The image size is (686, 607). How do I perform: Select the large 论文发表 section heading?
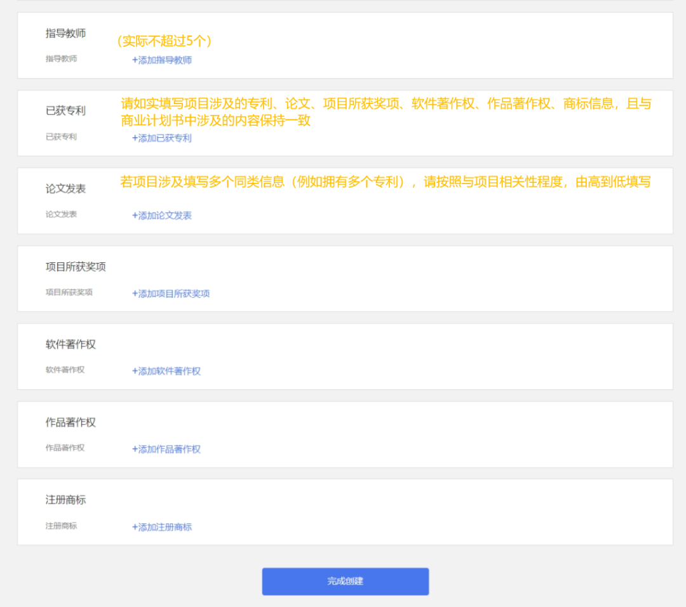point(65,189)
